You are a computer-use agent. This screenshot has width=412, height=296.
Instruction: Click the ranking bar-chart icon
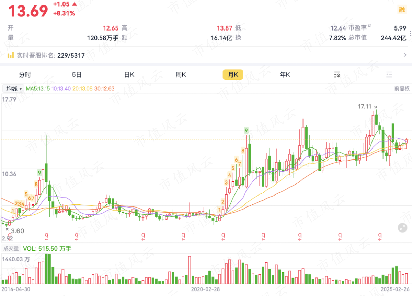[11, 55]
